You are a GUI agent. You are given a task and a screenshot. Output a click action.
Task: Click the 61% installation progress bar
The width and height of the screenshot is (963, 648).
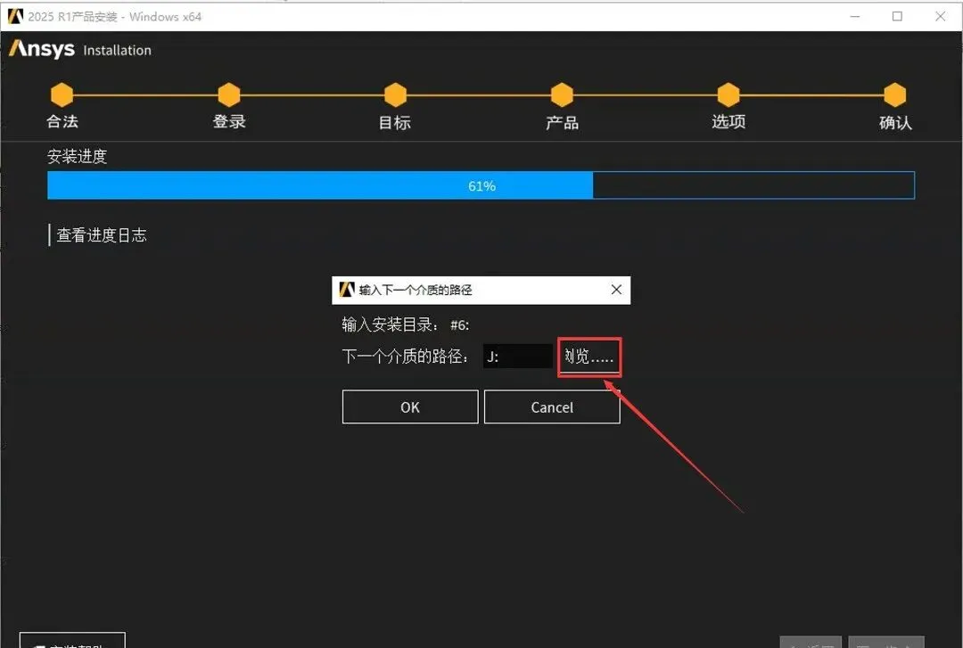(481, 185)
